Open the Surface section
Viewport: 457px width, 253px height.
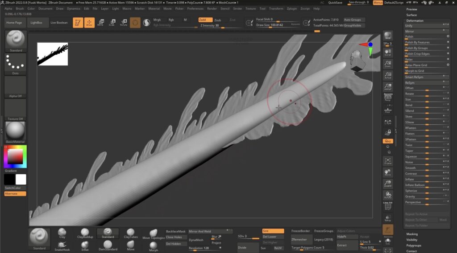click(411, 15)
